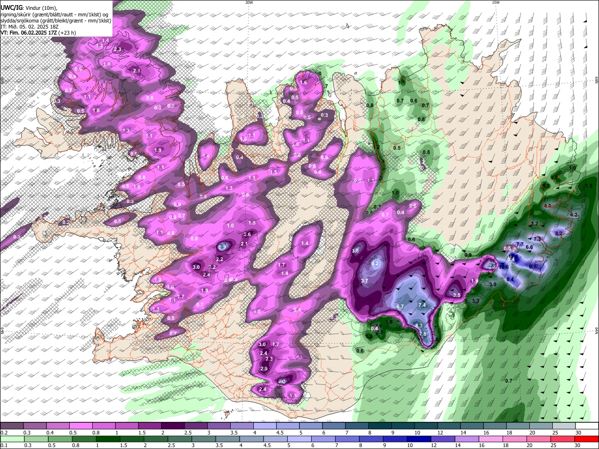This screenshot has height=449, width=599.
Task: Click the 30 label on the upper colour scale
Action: click(578, 433)
